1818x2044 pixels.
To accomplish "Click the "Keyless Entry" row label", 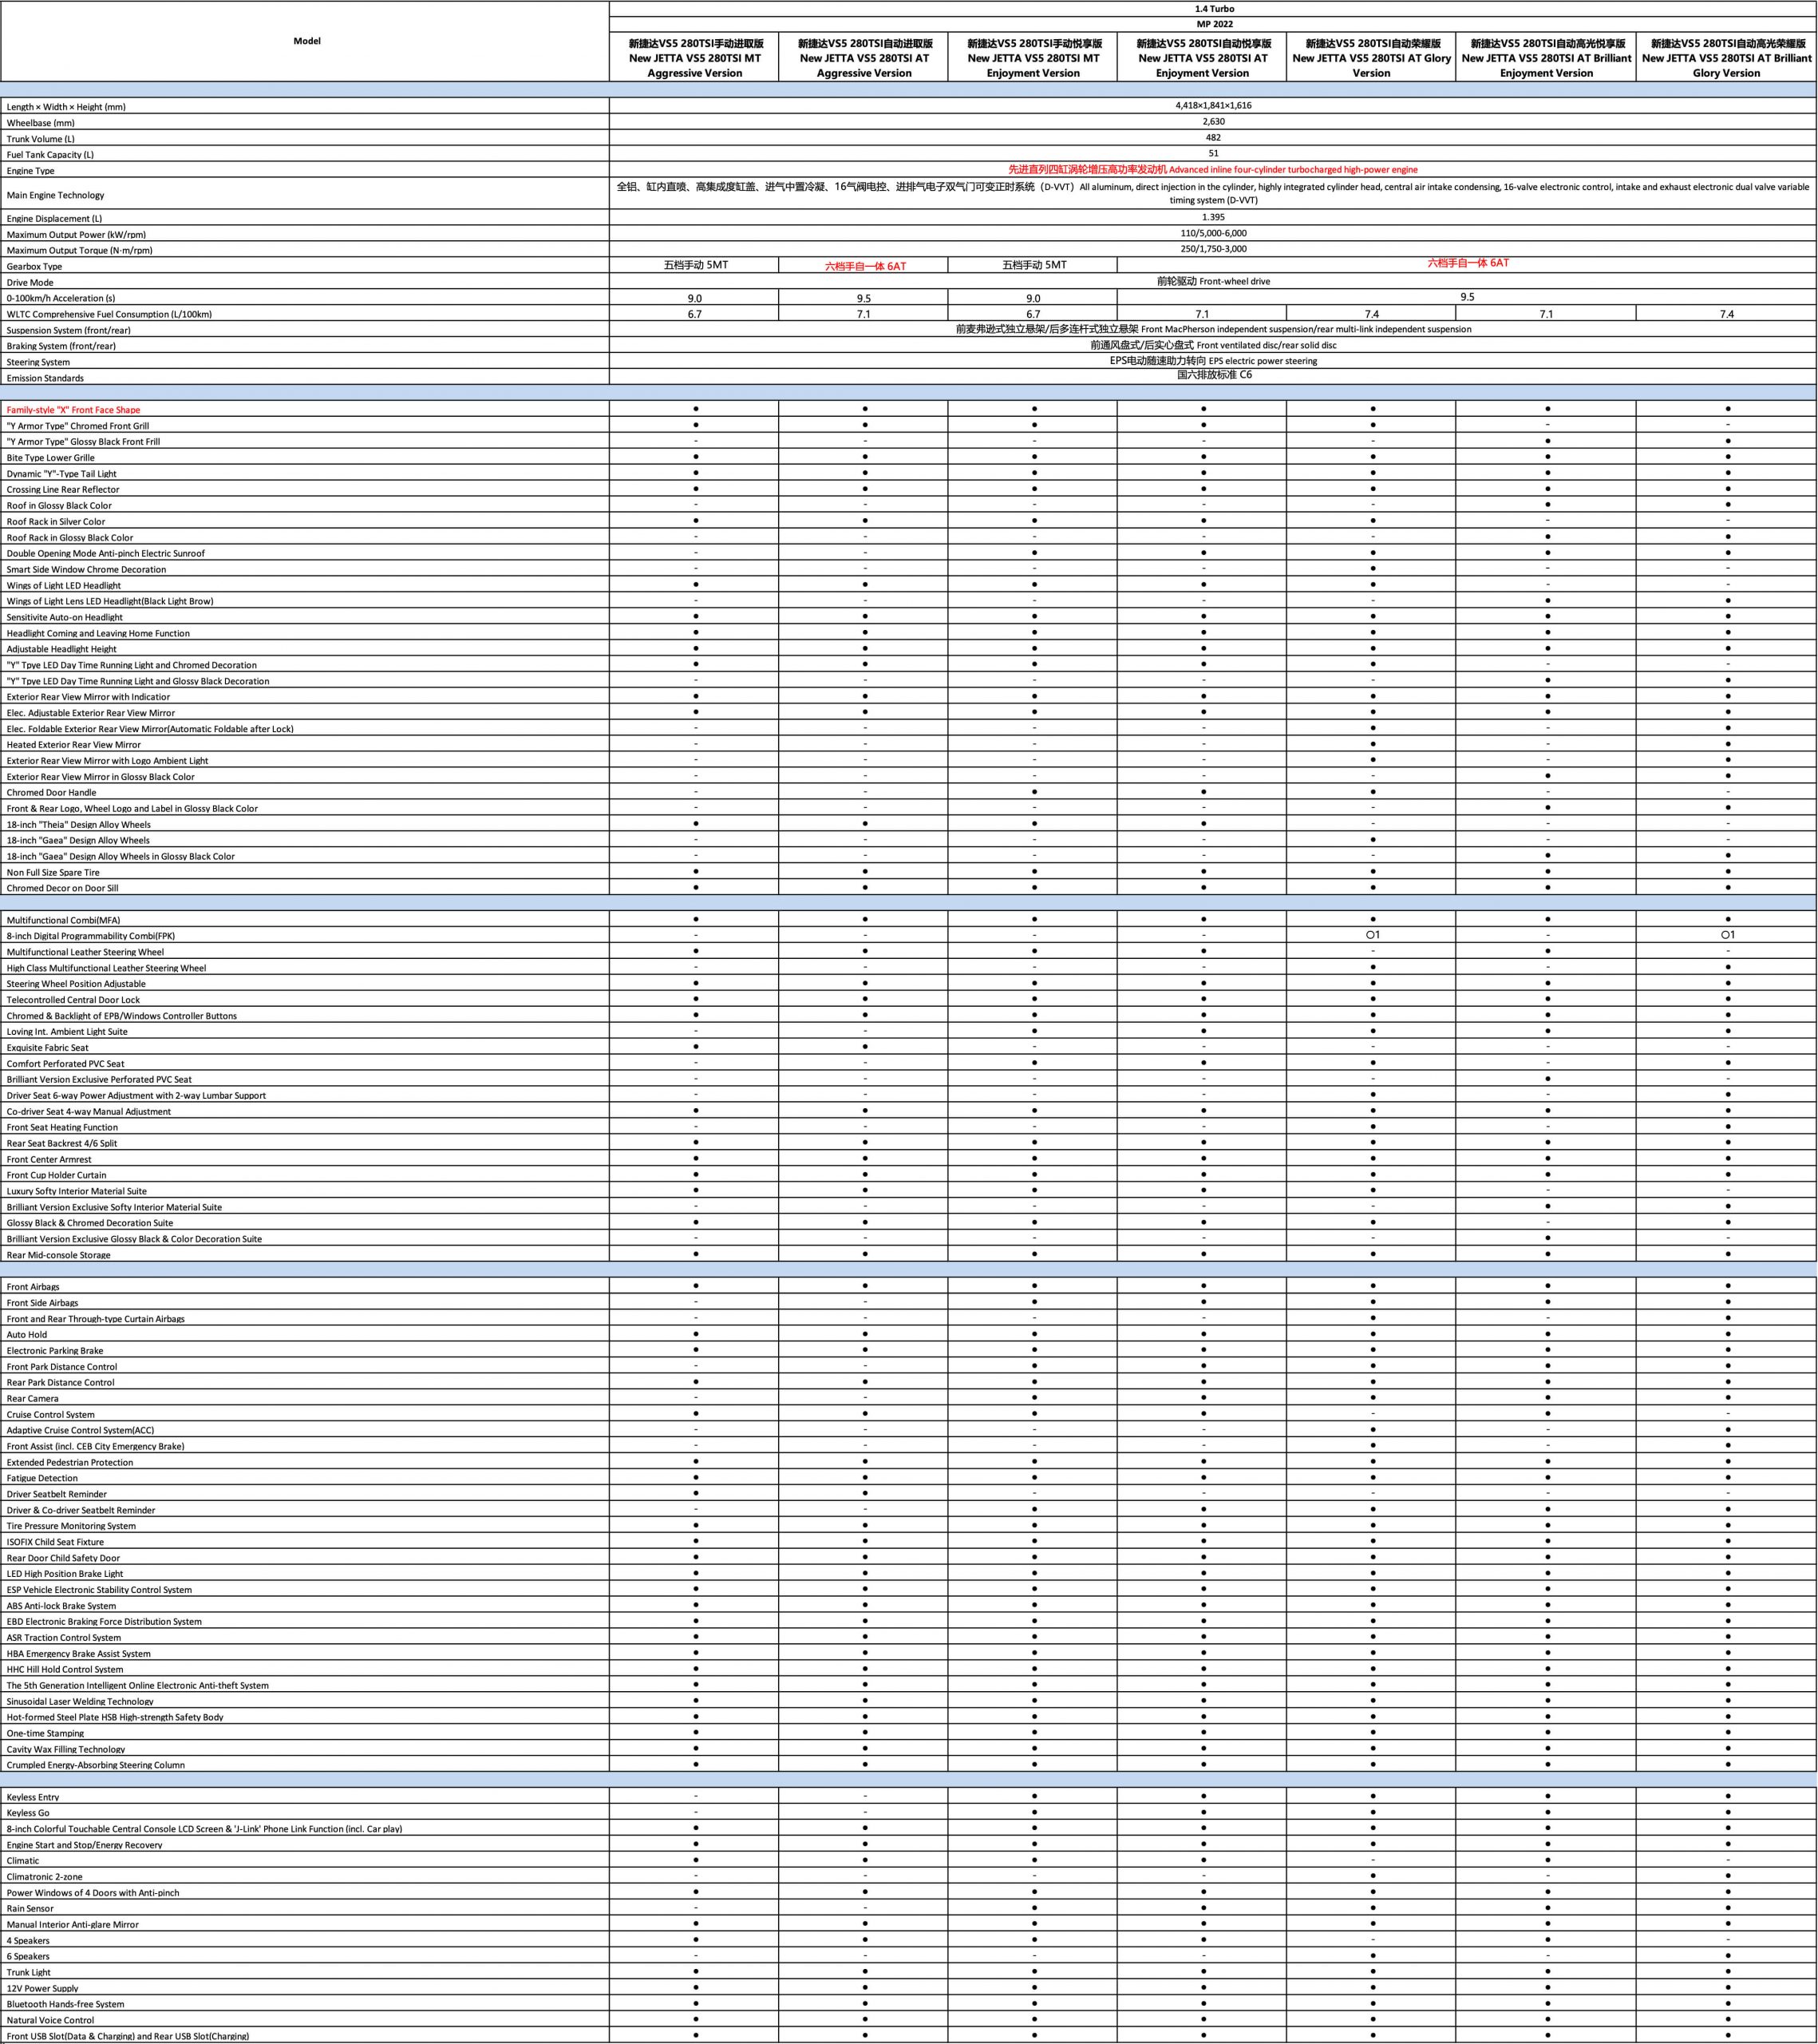I will [33, 1797].
